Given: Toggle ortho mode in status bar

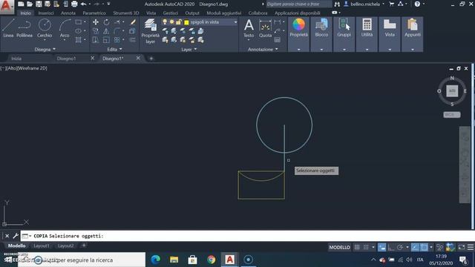Looking at the screenshot, I should click(391, 247).
